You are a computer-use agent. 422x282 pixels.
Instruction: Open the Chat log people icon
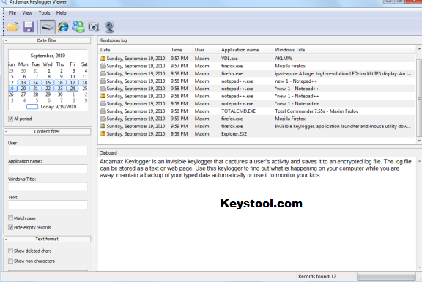(x=78, y=27)
